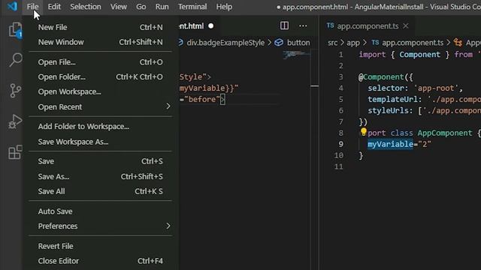
Task: Open the Terminal menu
Action: [x=192, y=7]
